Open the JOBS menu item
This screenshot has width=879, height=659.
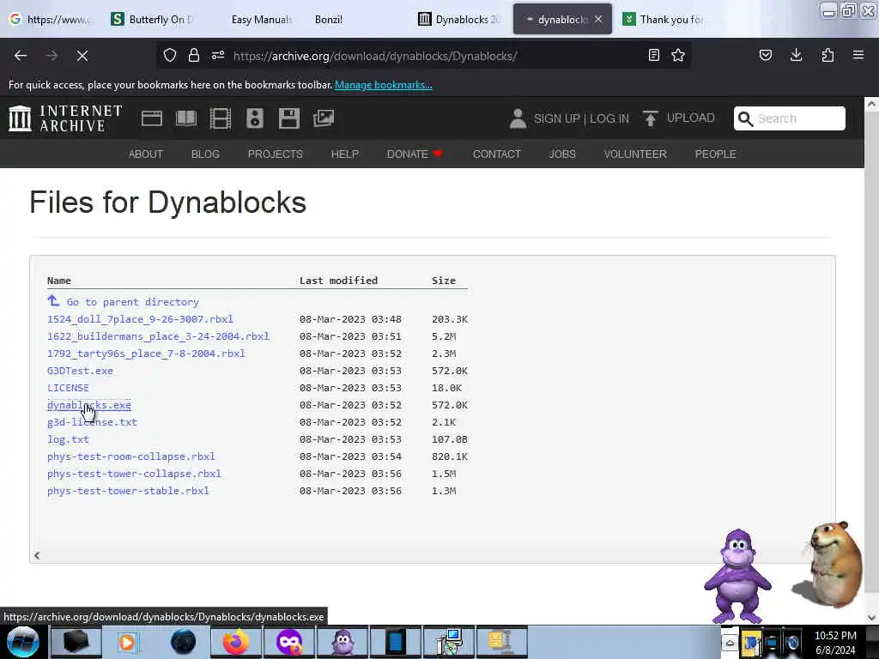(562, 154)
